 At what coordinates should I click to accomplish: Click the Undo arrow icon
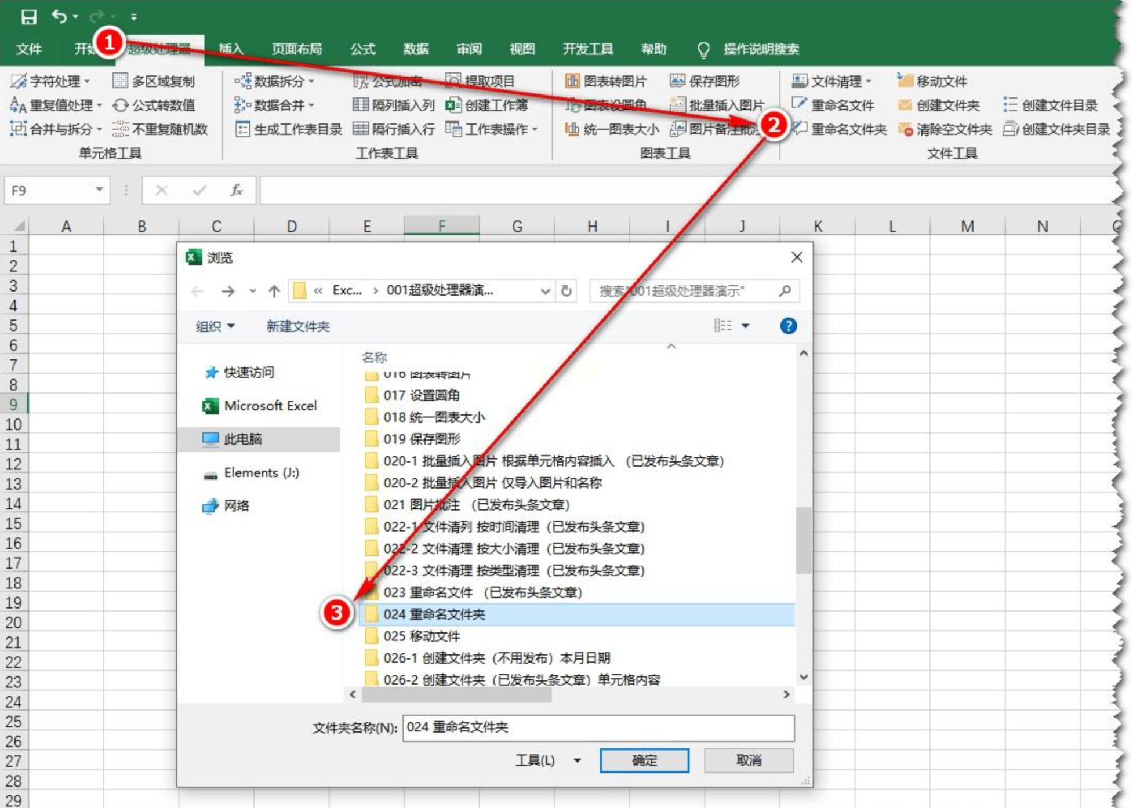coord(59,16)
